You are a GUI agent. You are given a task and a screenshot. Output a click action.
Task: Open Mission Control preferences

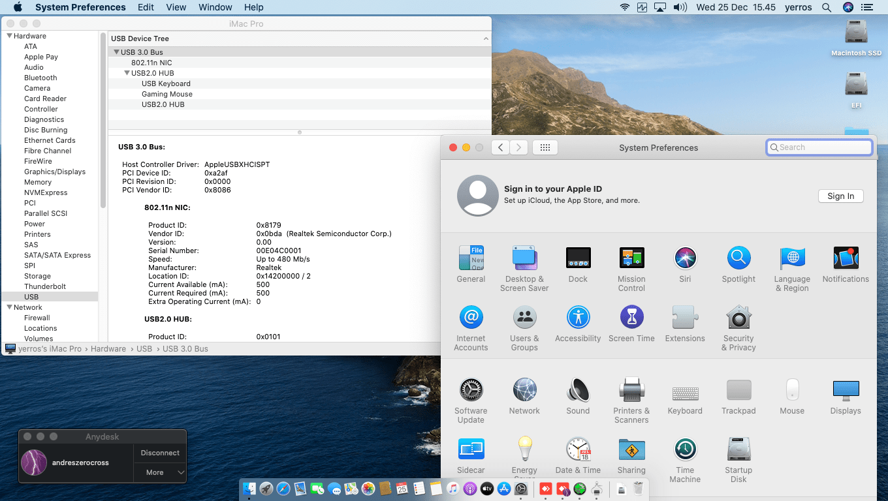coord(631,259)
